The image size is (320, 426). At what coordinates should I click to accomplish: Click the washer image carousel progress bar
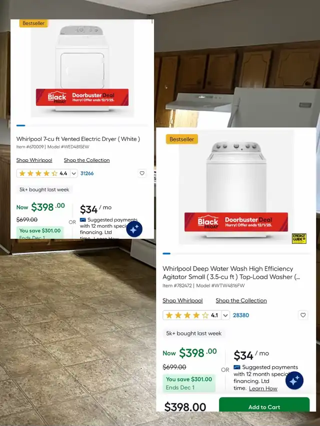tap(236, 254)
